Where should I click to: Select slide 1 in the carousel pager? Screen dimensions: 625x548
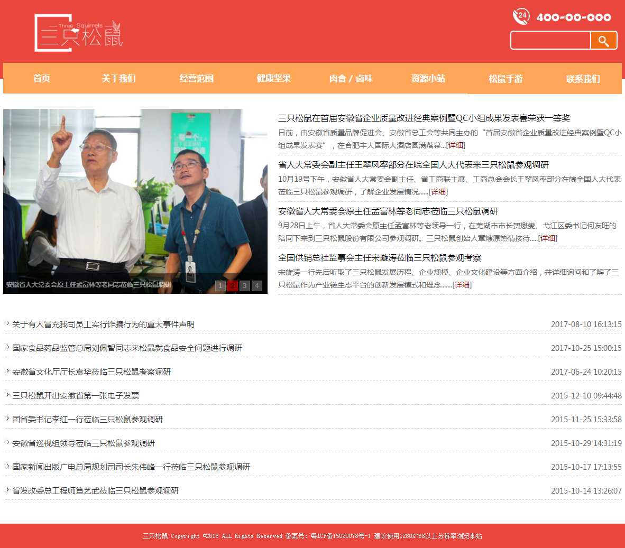[x=220, y=286]
